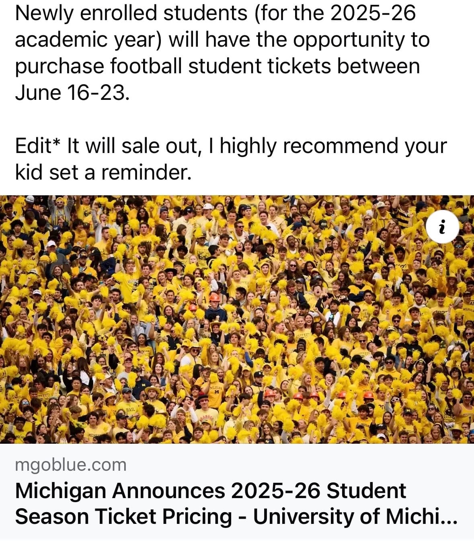This screenshot has width=474, height=544.
Task: Tap 'purchase football student tickets between' line
Action: pos(218,66)
